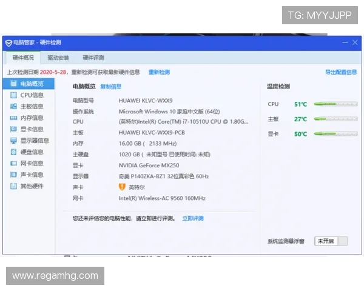
Task: Click the 电脑管家 shield logo icon
Action: [8, 43]
